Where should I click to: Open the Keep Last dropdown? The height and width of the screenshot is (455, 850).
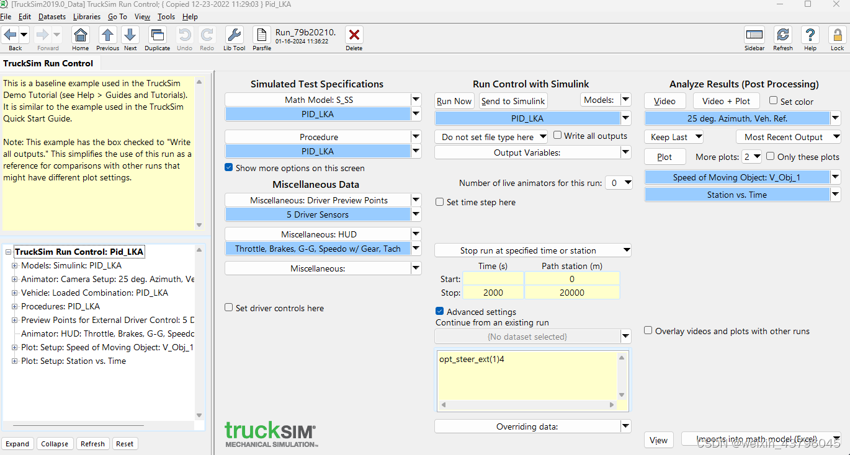pyautogui.click(x=674, y=137)
